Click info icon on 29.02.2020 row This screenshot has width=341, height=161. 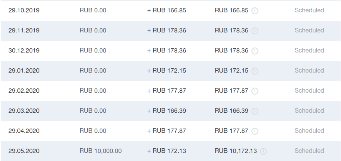click(255, 91)
